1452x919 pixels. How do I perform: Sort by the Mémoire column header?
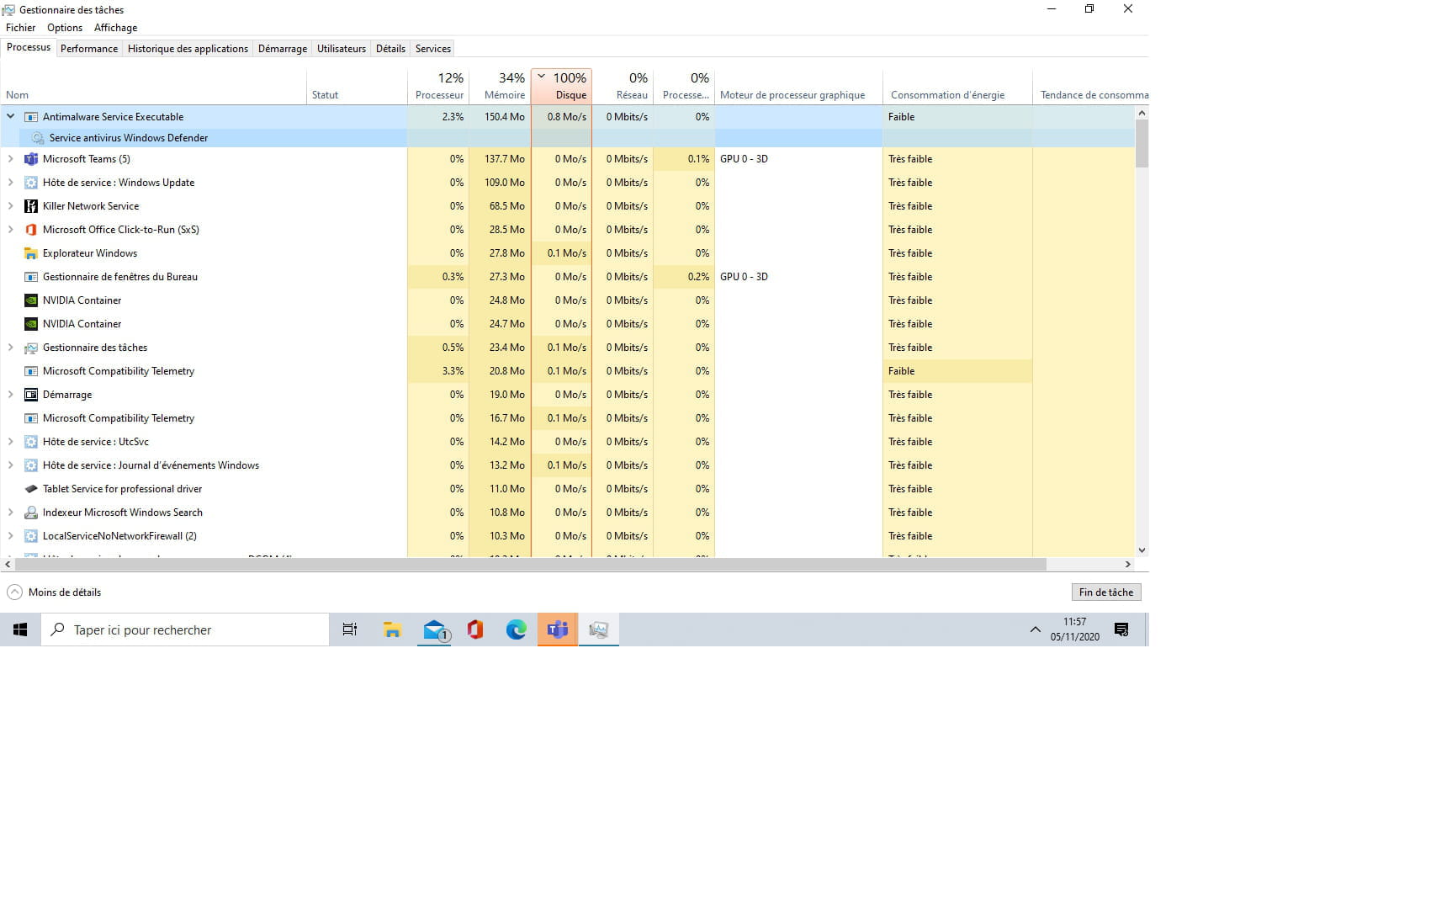(x=500, y=87)
